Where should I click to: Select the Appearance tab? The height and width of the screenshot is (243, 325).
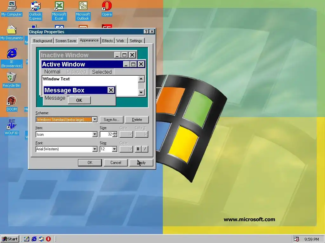89,40
